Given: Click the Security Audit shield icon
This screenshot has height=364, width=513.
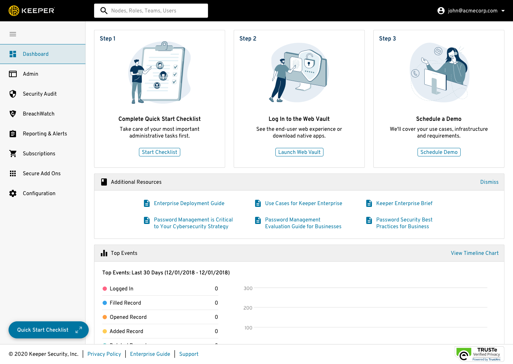Looking at the screenshot, I should pyautogui.click(x=13, y=94).
